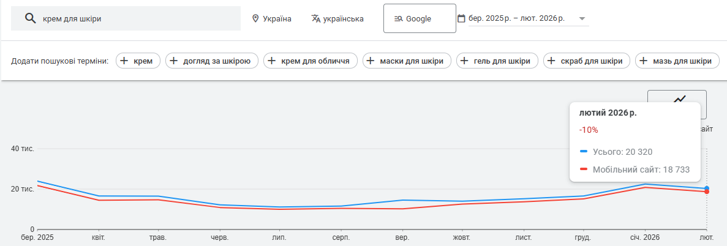Click the blue February 2026 data point
Viewport: 727px width, 246px height.
[707, 188]
